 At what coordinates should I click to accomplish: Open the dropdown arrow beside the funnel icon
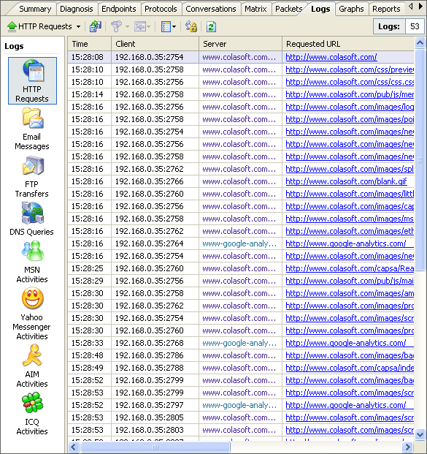pos(127,26)
